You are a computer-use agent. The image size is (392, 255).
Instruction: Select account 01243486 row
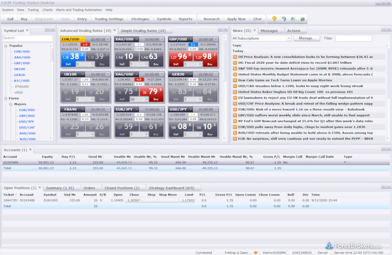pyautogui.click(x=196, y=163)
